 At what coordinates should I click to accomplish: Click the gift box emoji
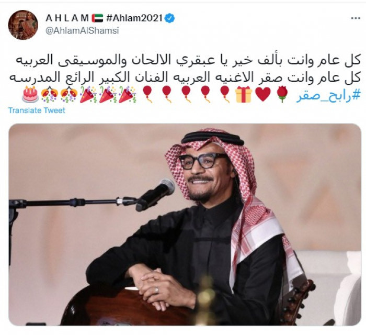tap(244, 94)
